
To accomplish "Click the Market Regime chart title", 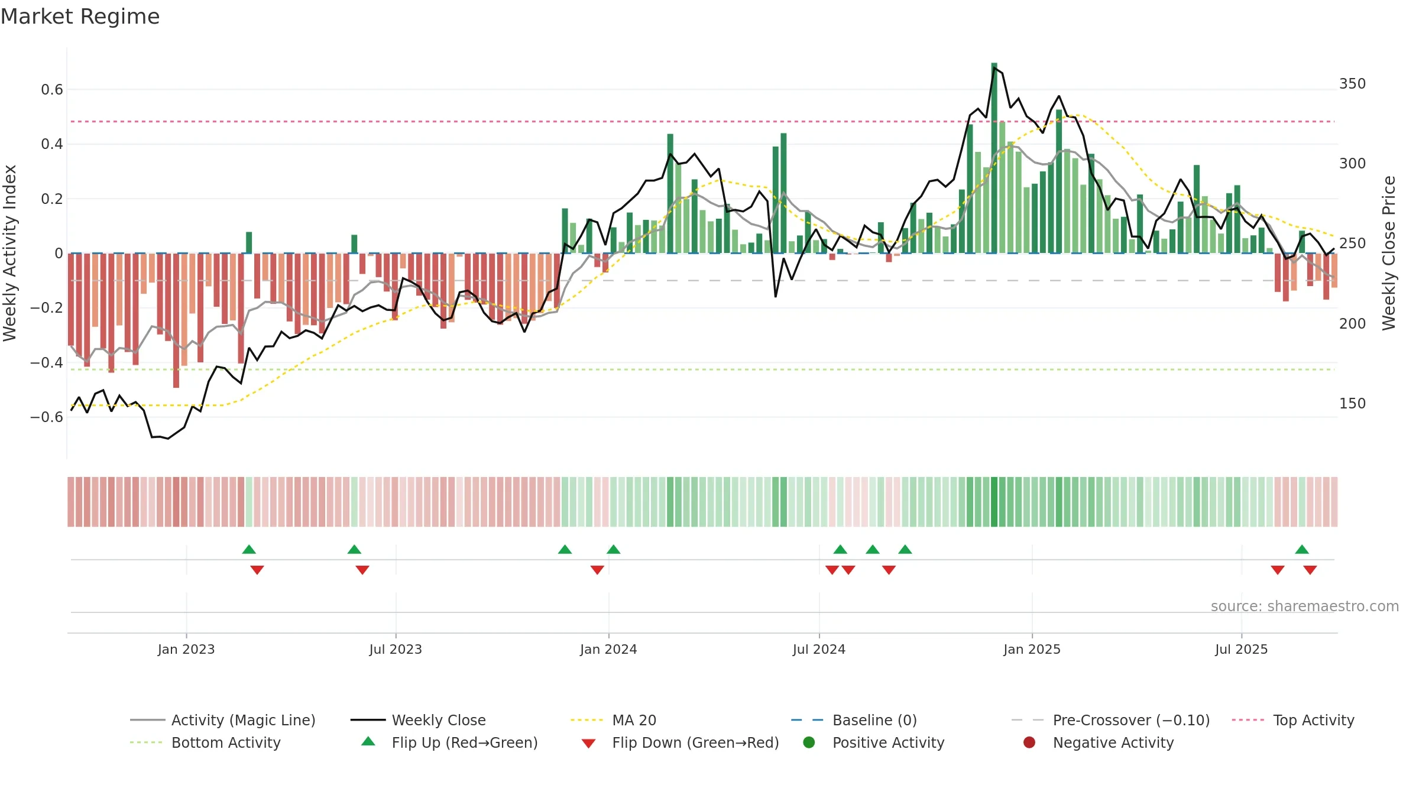I will 80,17.
